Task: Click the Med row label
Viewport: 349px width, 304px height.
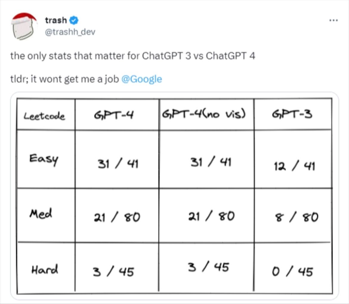Action: point(41,213)
